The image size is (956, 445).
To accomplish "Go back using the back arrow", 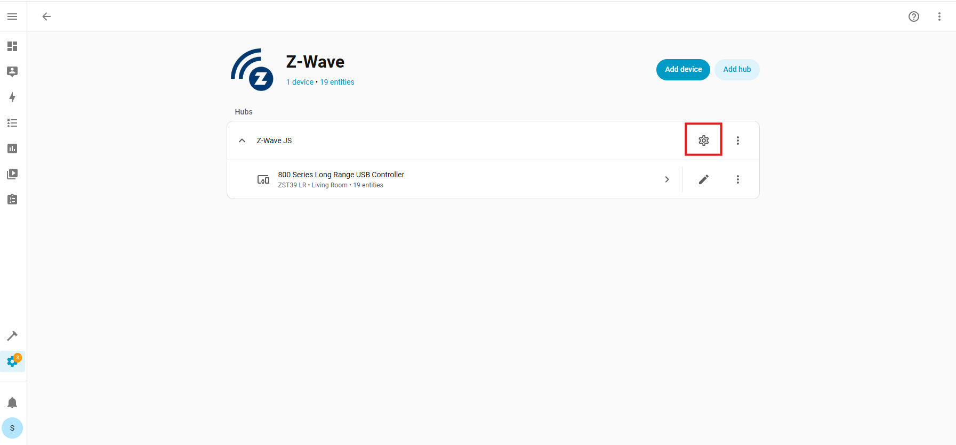I will (46, 17).
